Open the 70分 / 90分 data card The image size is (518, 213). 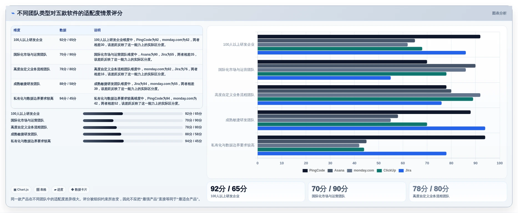pos(357,192)
